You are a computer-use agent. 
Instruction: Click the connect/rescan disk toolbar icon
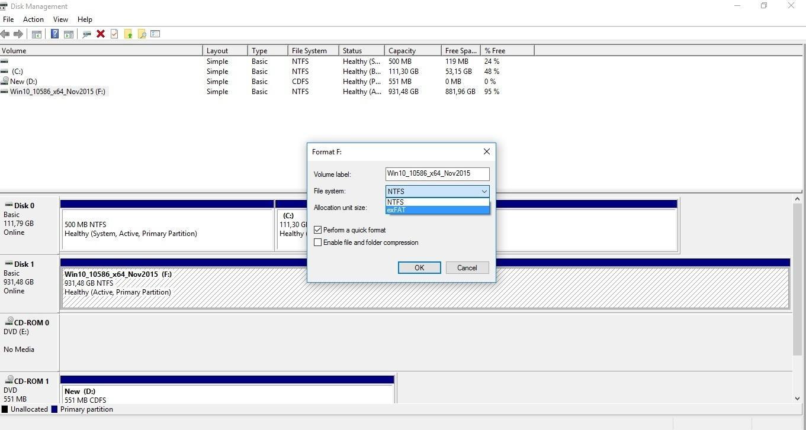click(86, 34)
